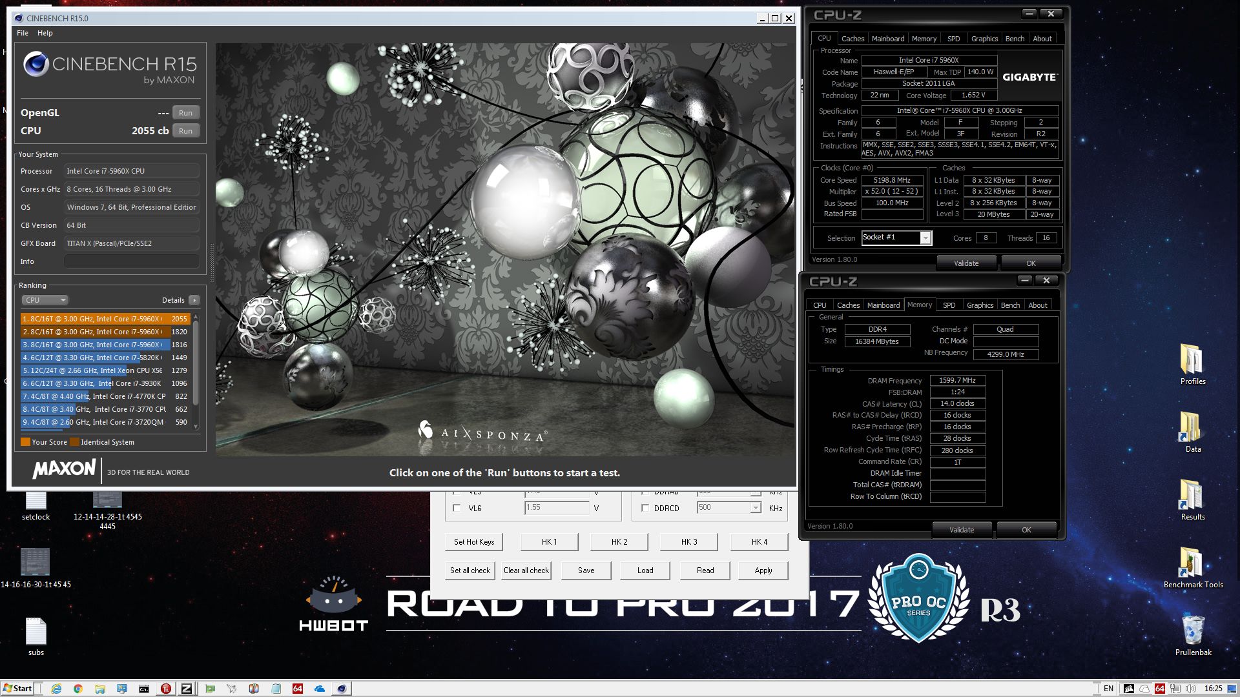
Task: Open the Results folder on desktop
Action: [1193, 500]
